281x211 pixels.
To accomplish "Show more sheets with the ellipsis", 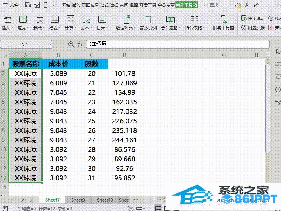I will tap(136, 200).
